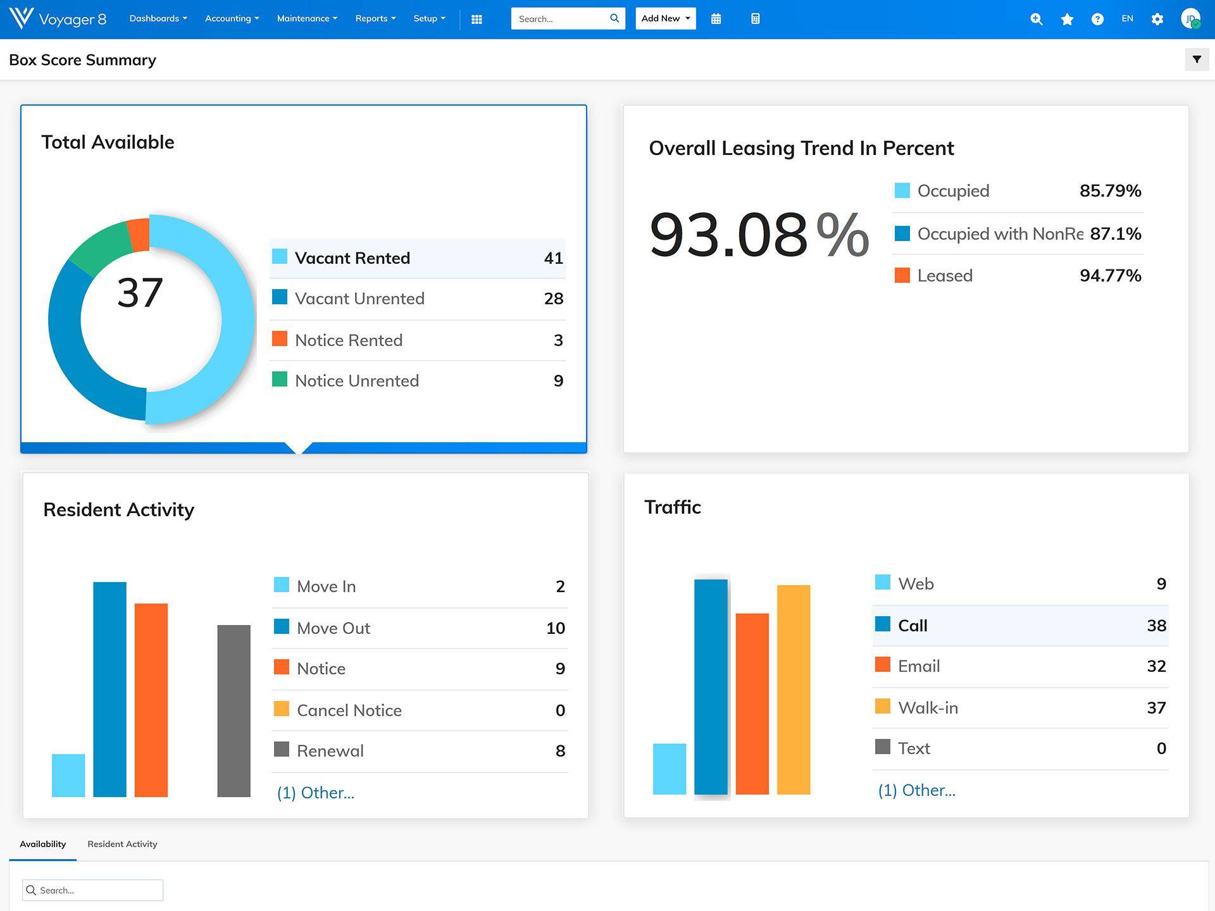Open the Add New dropdown

pyautogui.click(x=665, y=18)
